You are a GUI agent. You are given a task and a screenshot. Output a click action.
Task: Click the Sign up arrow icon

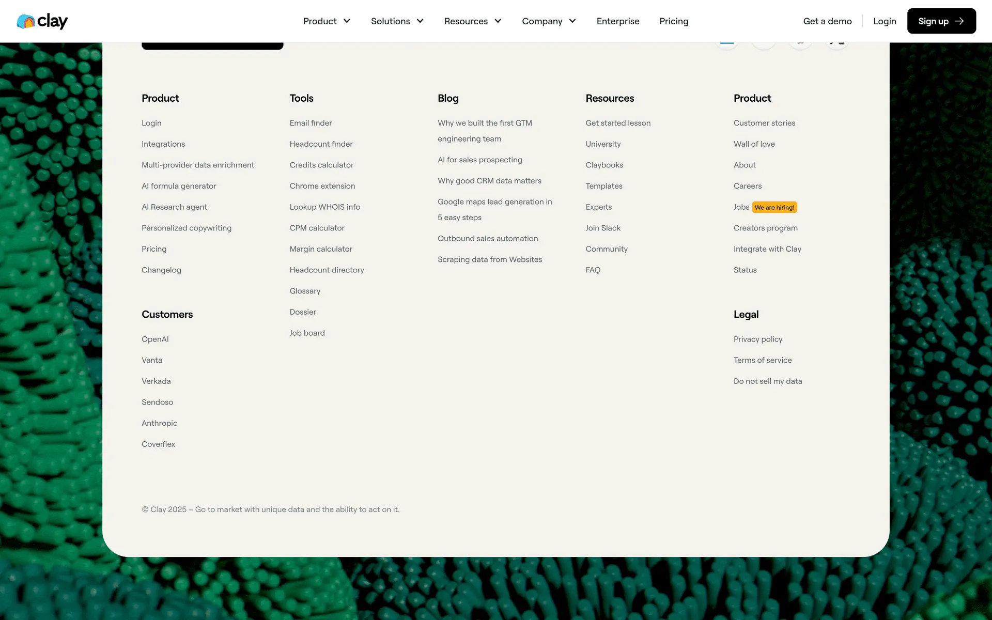[x=959, y=21]
